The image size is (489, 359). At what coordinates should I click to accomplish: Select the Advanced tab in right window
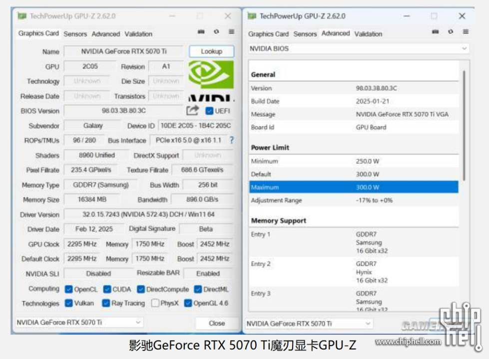point(336,33)
